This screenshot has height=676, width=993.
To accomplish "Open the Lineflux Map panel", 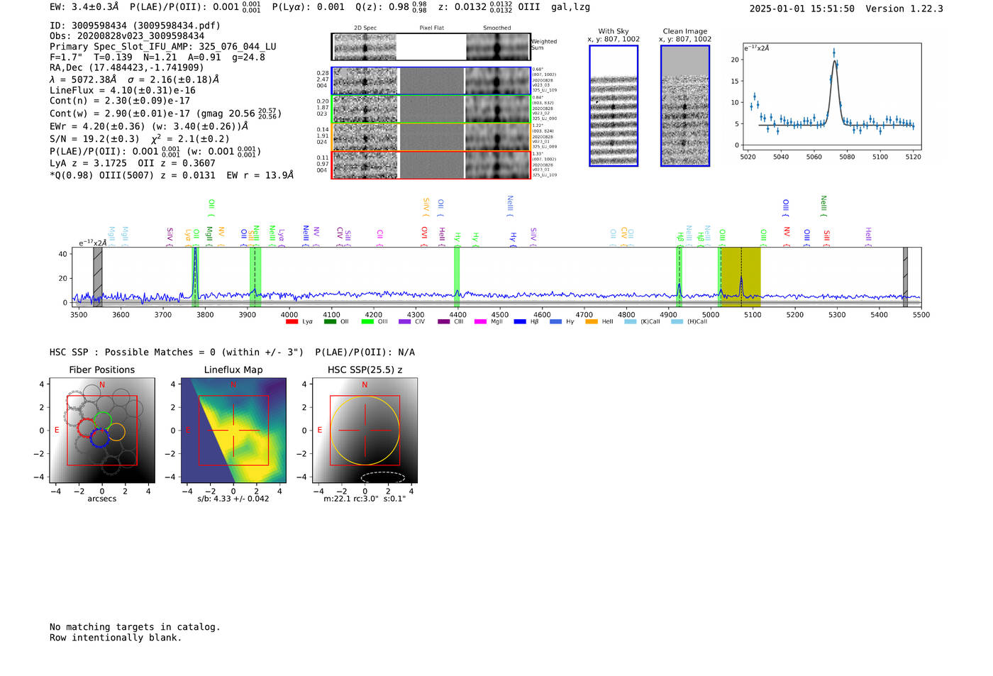I will 233,431.
